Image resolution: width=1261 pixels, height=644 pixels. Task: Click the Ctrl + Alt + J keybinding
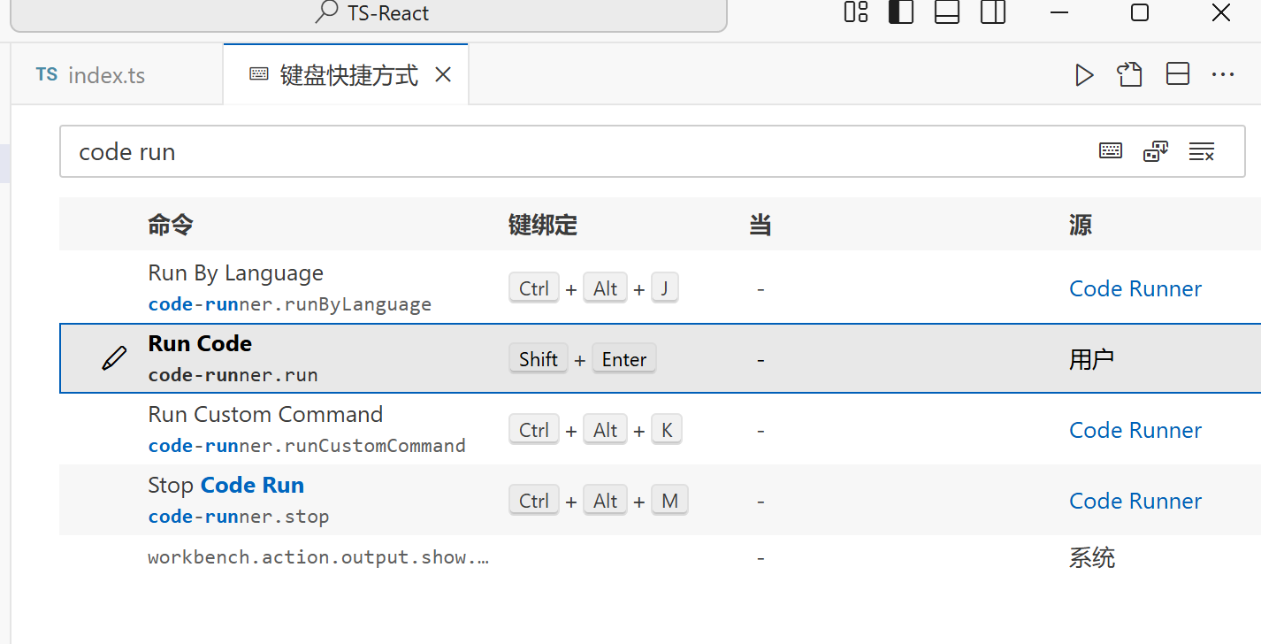click(x=593, y=288)
